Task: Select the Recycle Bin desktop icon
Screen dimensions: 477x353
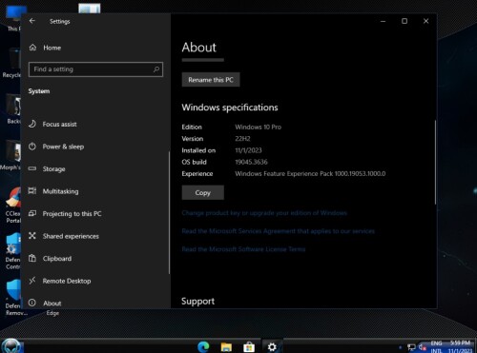Action: pos(12,64)
